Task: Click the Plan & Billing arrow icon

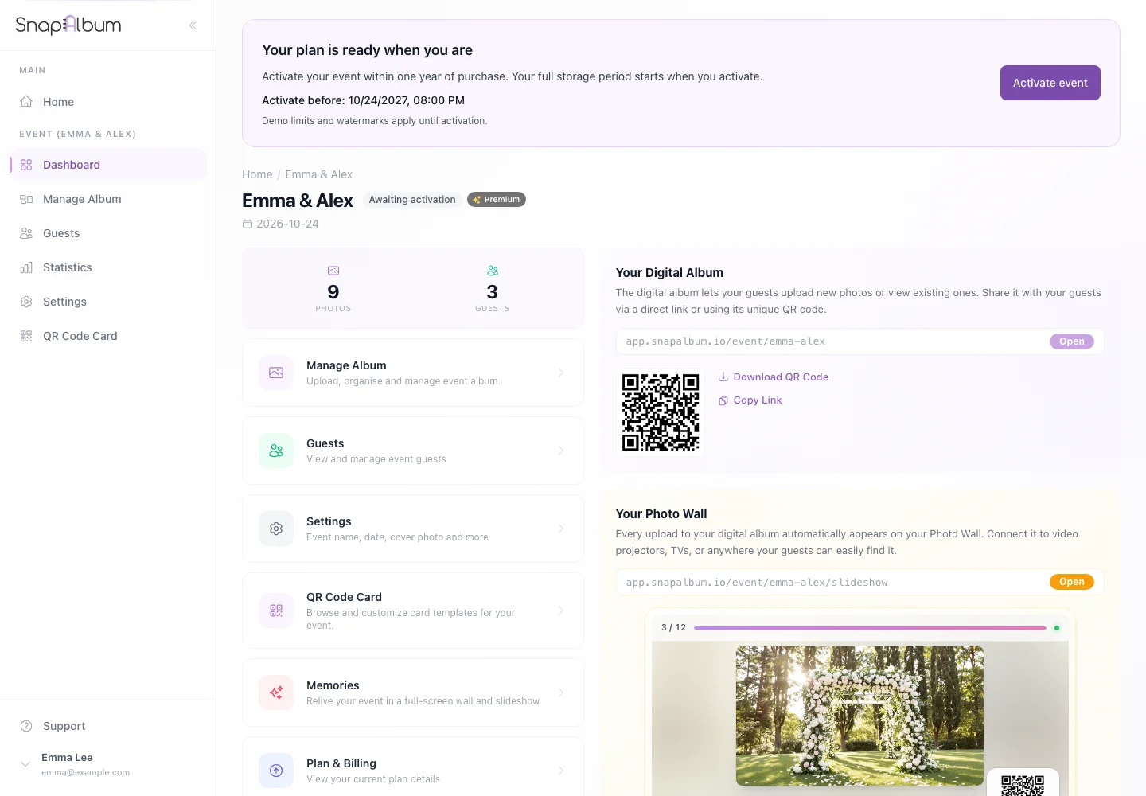Action: (x=276, y=771)
